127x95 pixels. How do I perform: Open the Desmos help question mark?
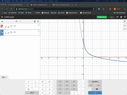click(121, 17)
